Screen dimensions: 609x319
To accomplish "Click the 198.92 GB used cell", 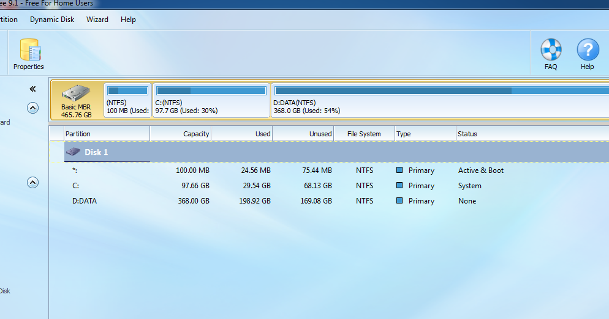I will tap(255, 201).
